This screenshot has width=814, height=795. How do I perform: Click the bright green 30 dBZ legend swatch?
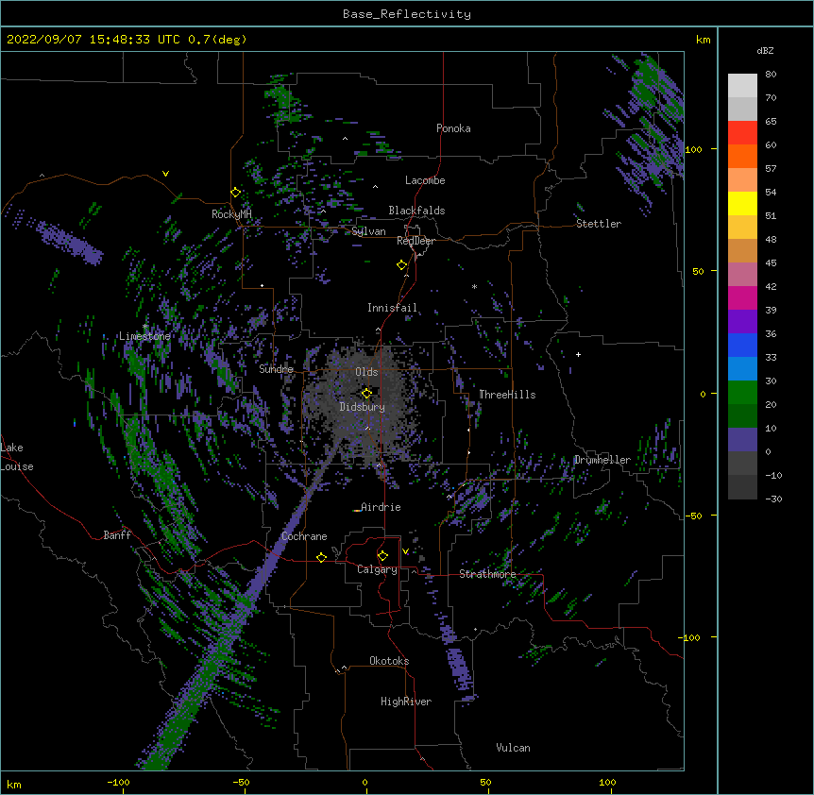click(x=742, y=393)
